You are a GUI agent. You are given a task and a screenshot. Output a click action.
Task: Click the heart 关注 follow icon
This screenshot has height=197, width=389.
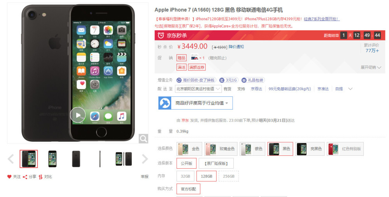(x=9, y=177)
